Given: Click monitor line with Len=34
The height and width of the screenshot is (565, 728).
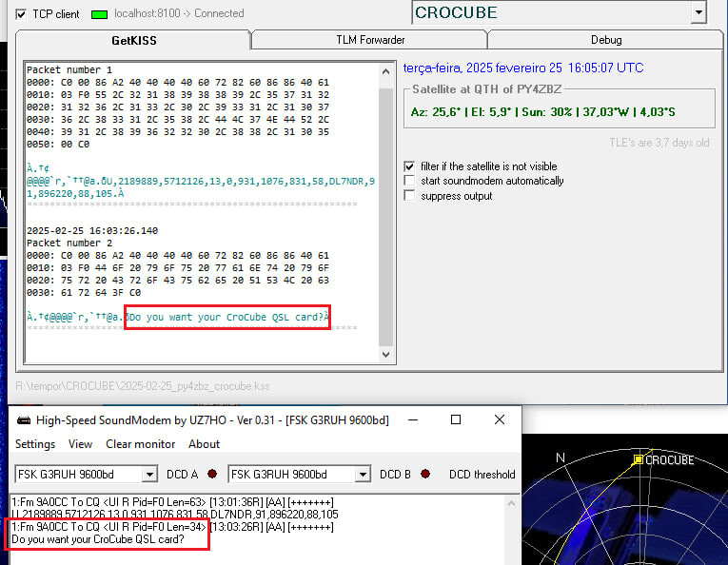Looking at the screenshot, I should pyautogui.click(x=172, y=527).
